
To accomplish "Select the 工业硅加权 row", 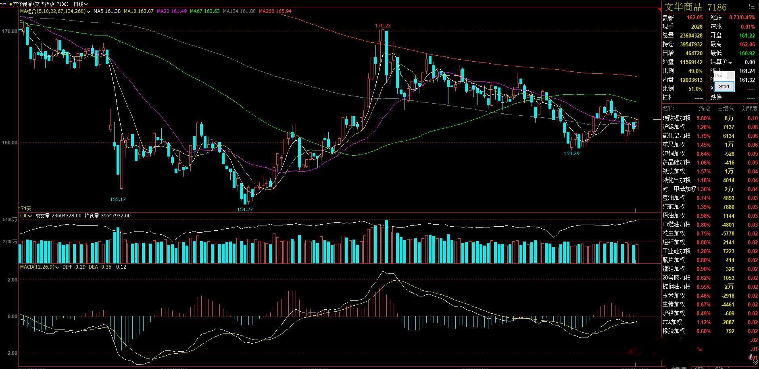I will pyautogui.click(x=710, y=251).
